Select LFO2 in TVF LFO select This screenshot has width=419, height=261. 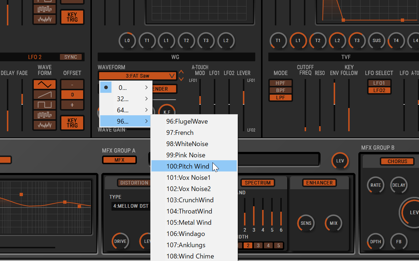pos(379,90)
